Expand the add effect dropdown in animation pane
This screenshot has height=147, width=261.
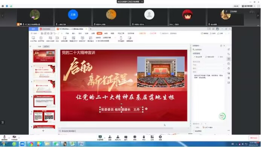pos(198,57)
